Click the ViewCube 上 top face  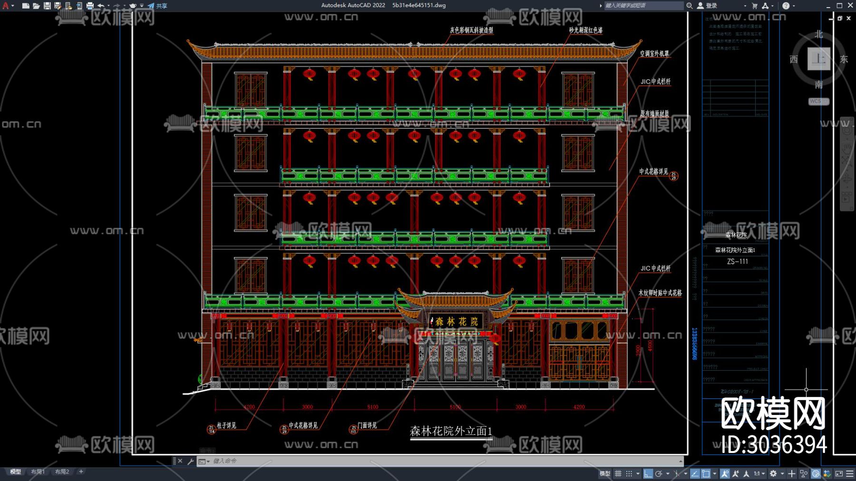click(818, 59)
